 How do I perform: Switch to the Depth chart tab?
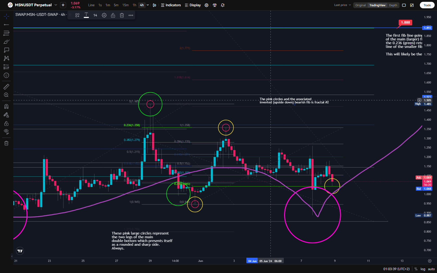393,5
